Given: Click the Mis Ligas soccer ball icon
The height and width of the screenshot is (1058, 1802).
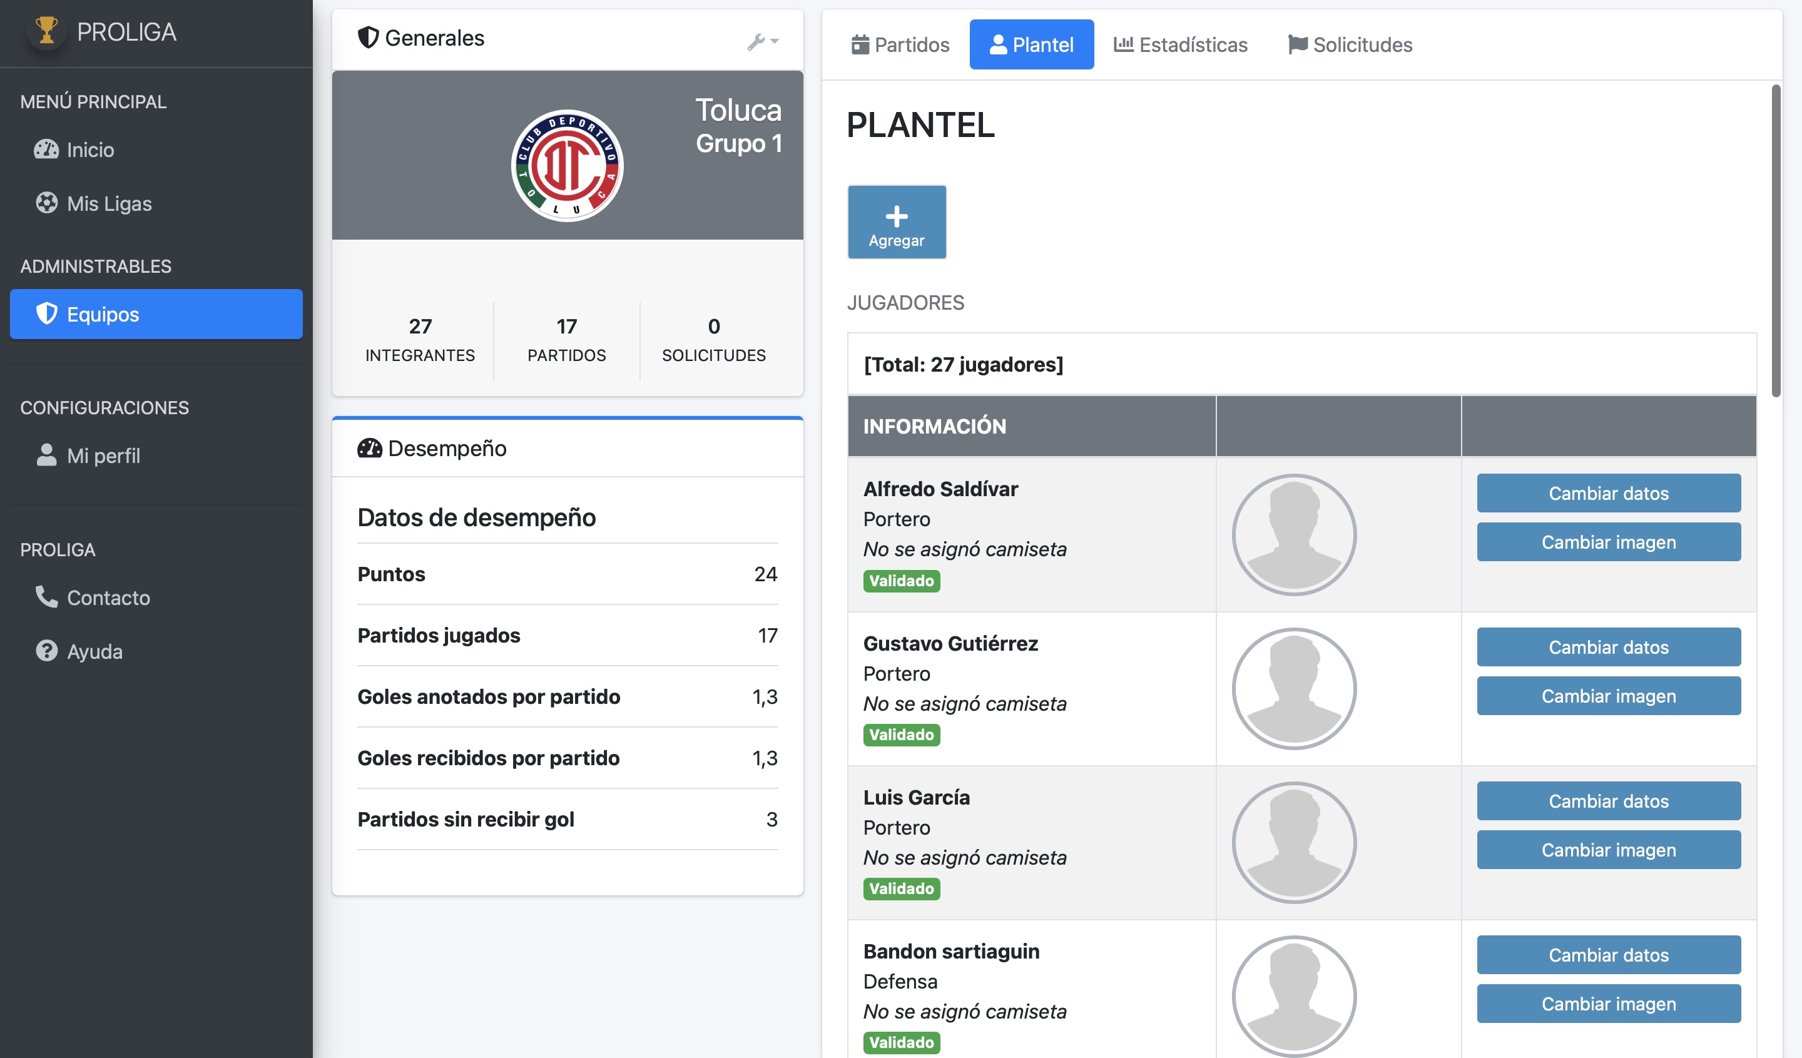Looking at the screenshot, I should pos(46,203).
